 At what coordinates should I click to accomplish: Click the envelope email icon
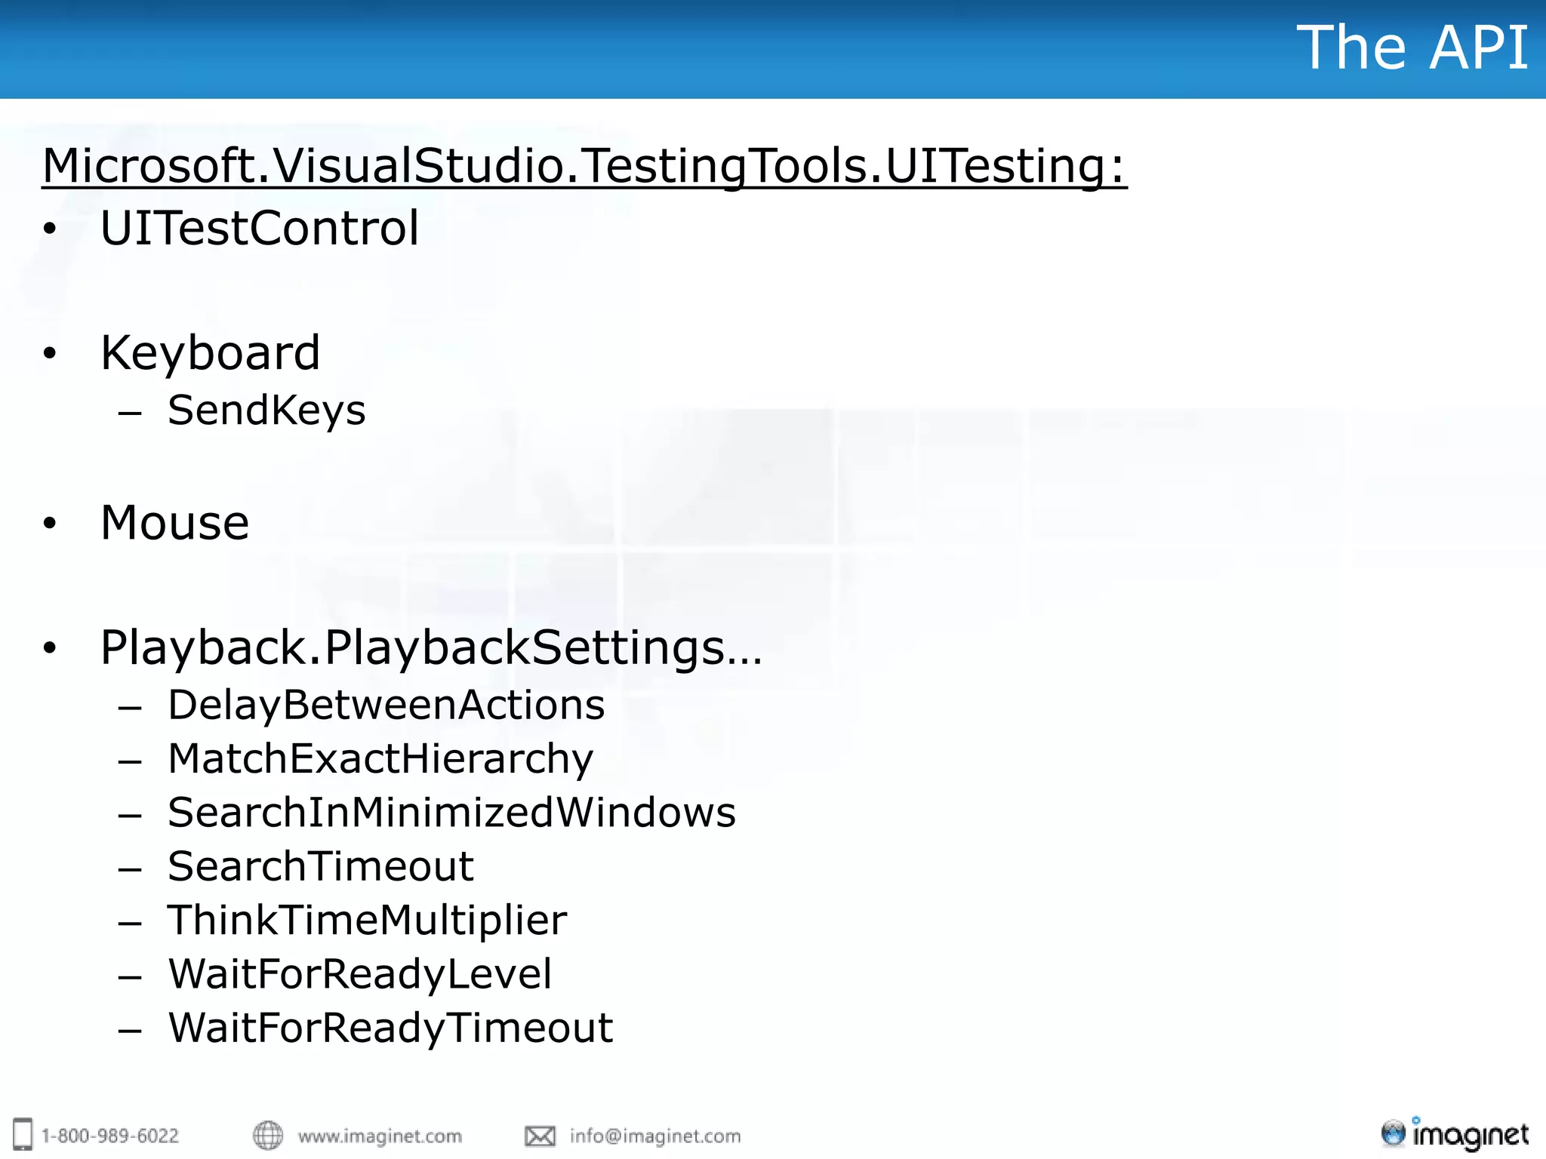[540, 1136]
